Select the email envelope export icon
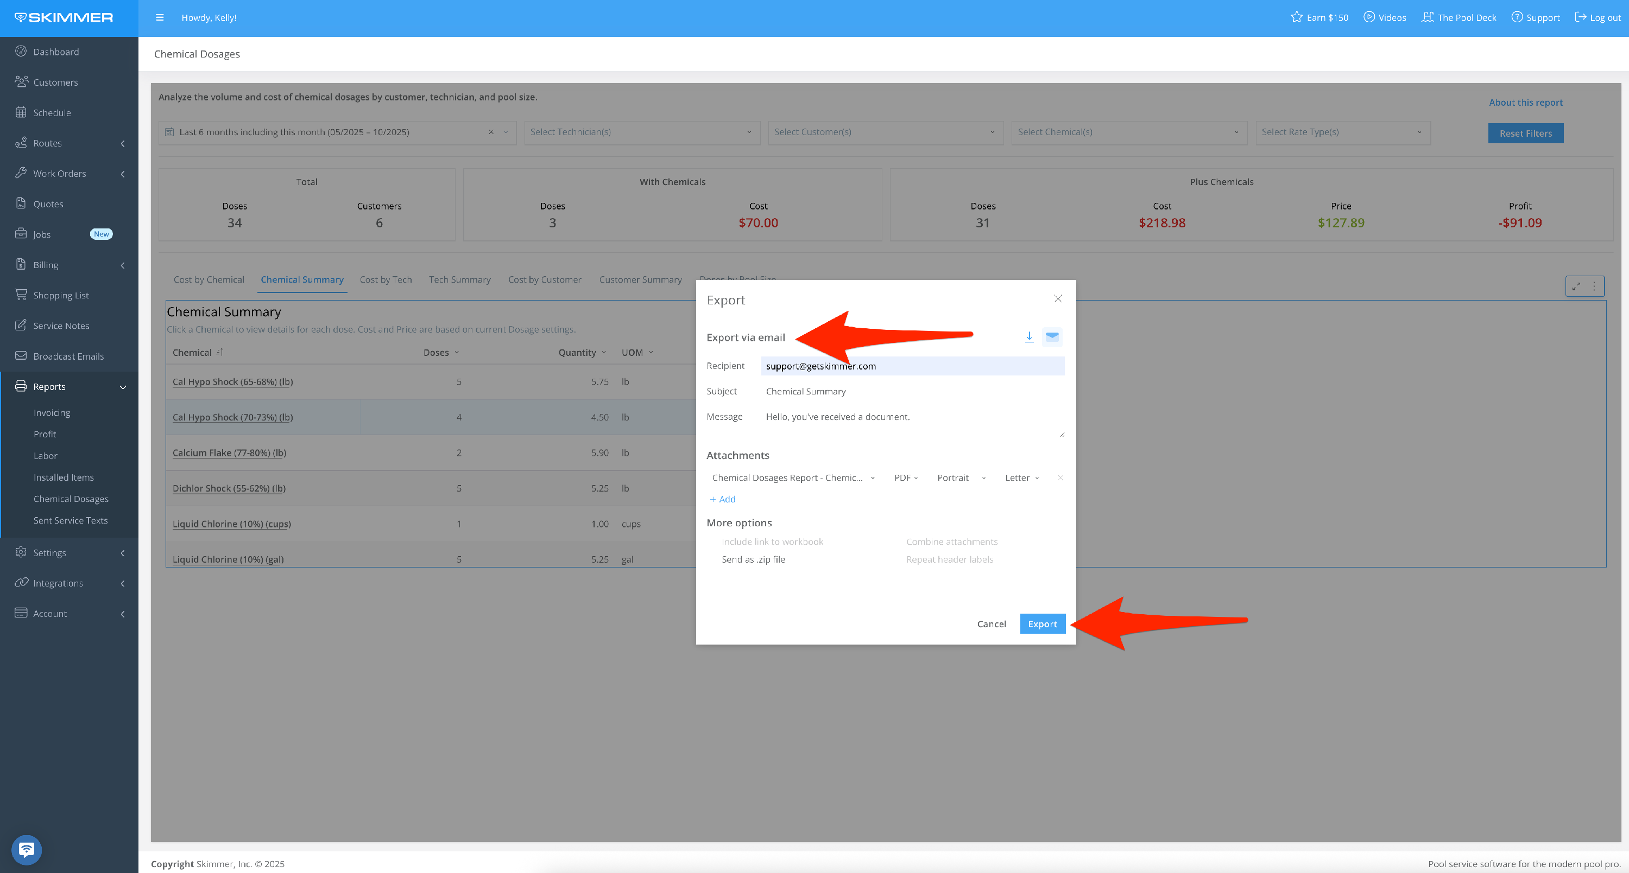 [1052, 337]
